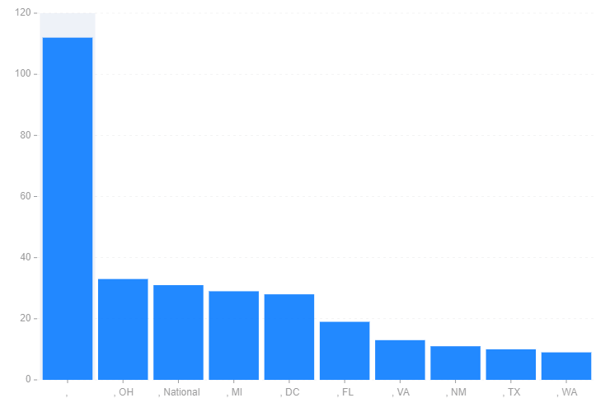Select the MI bar
610x412 pixels.
click(233, 335)
